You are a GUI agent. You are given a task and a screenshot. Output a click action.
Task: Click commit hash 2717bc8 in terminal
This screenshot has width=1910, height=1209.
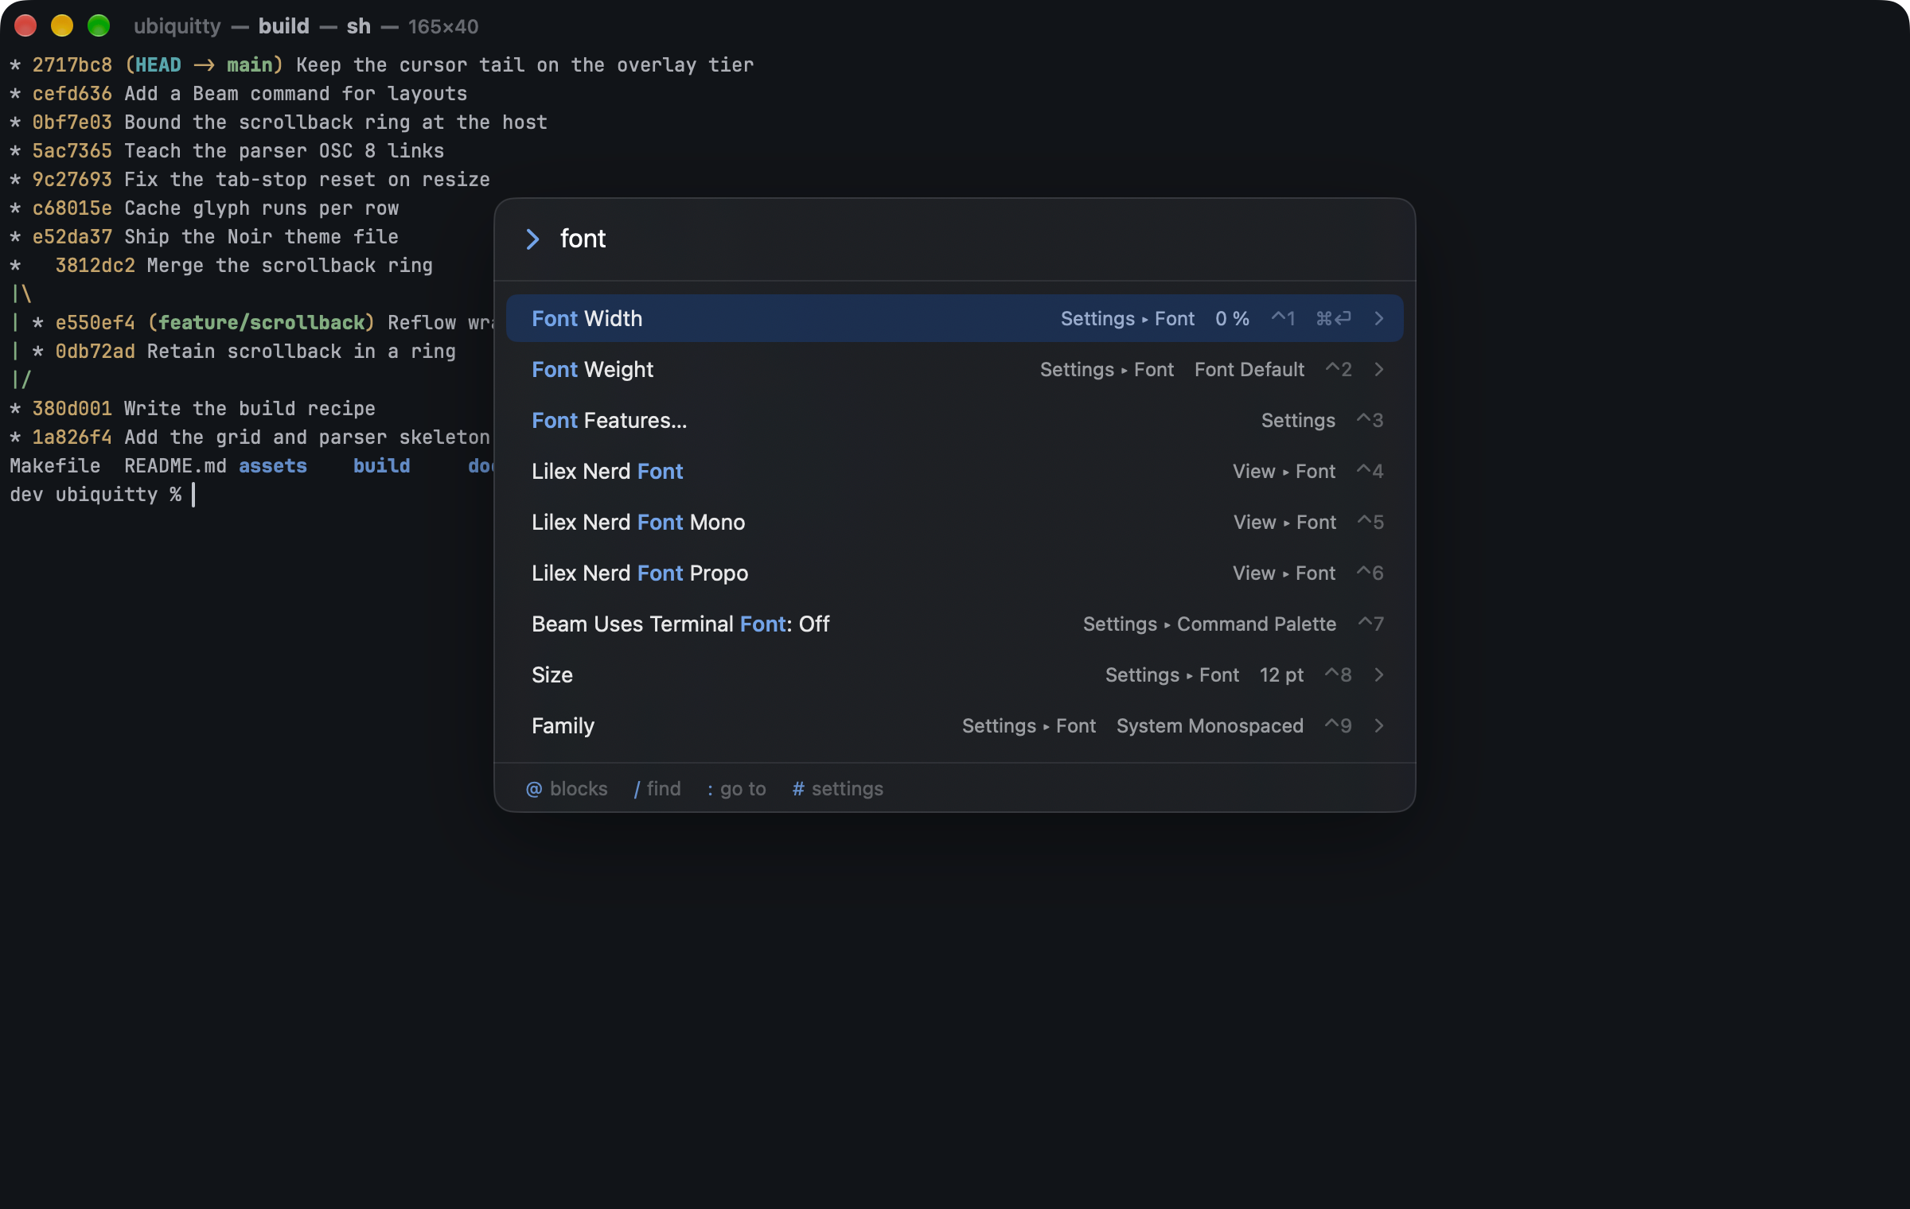click(72, 65)
